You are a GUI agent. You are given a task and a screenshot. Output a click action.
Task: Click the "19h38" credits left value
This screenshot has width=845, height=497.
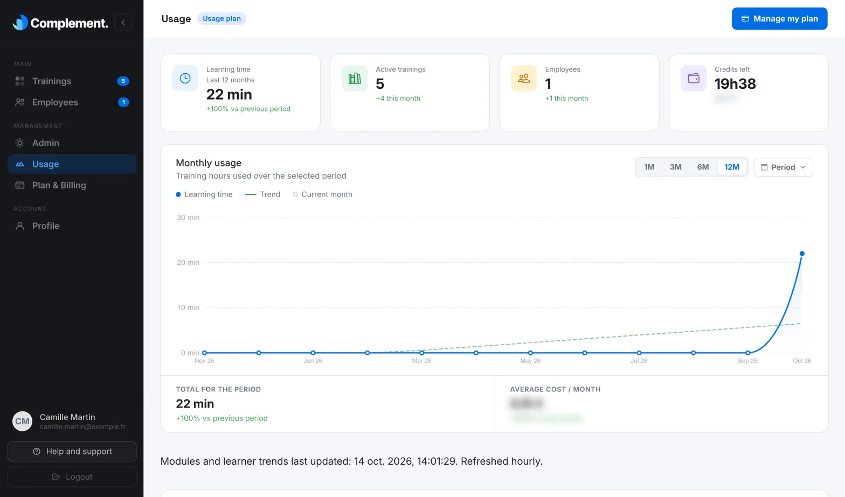coord(735,84)
